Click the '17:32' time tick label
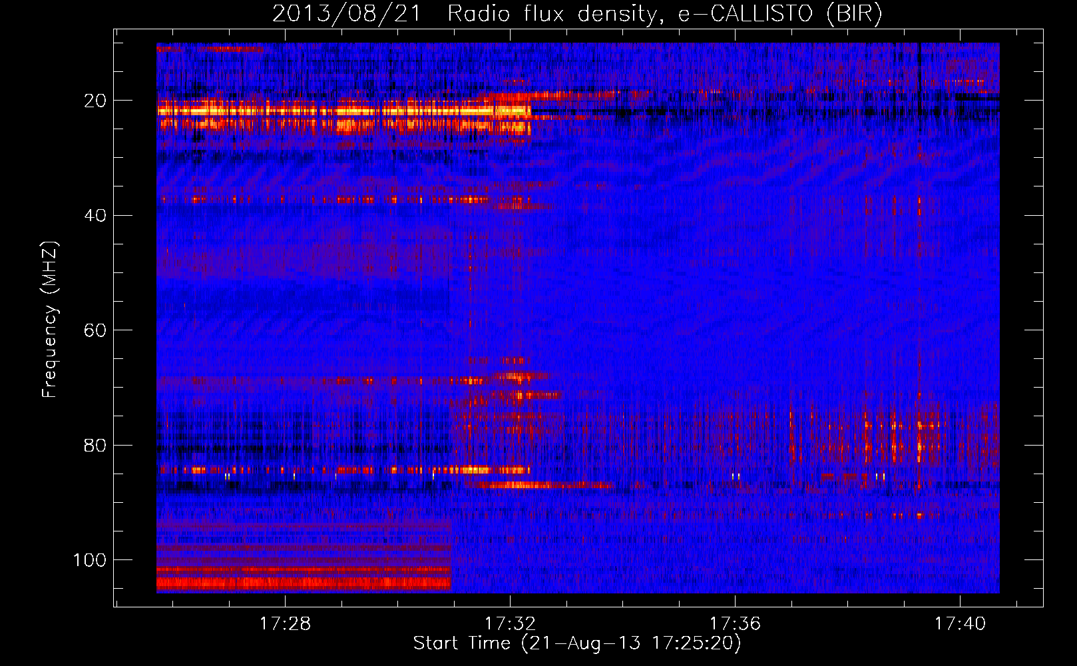1077x666 pixels. pyautogui.click(x=510, y=623)
